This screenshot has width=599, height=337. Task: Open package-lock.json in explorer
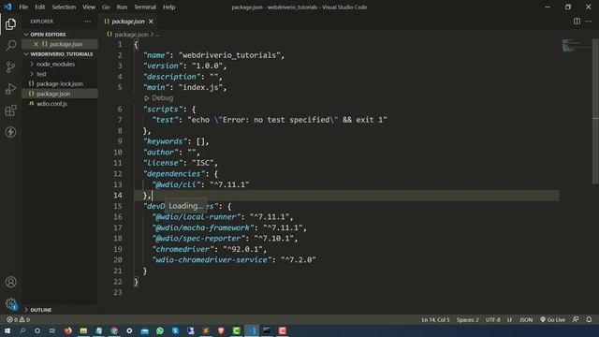(60, 83)
